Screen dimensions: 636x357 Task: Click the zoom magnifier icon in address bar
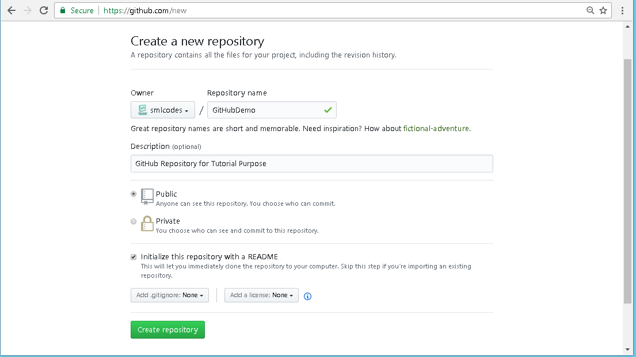click(591, 10)
